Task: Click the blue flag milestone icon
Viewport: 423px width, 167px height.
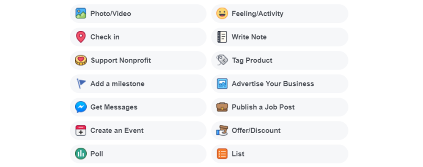Action: pos(81,83)
